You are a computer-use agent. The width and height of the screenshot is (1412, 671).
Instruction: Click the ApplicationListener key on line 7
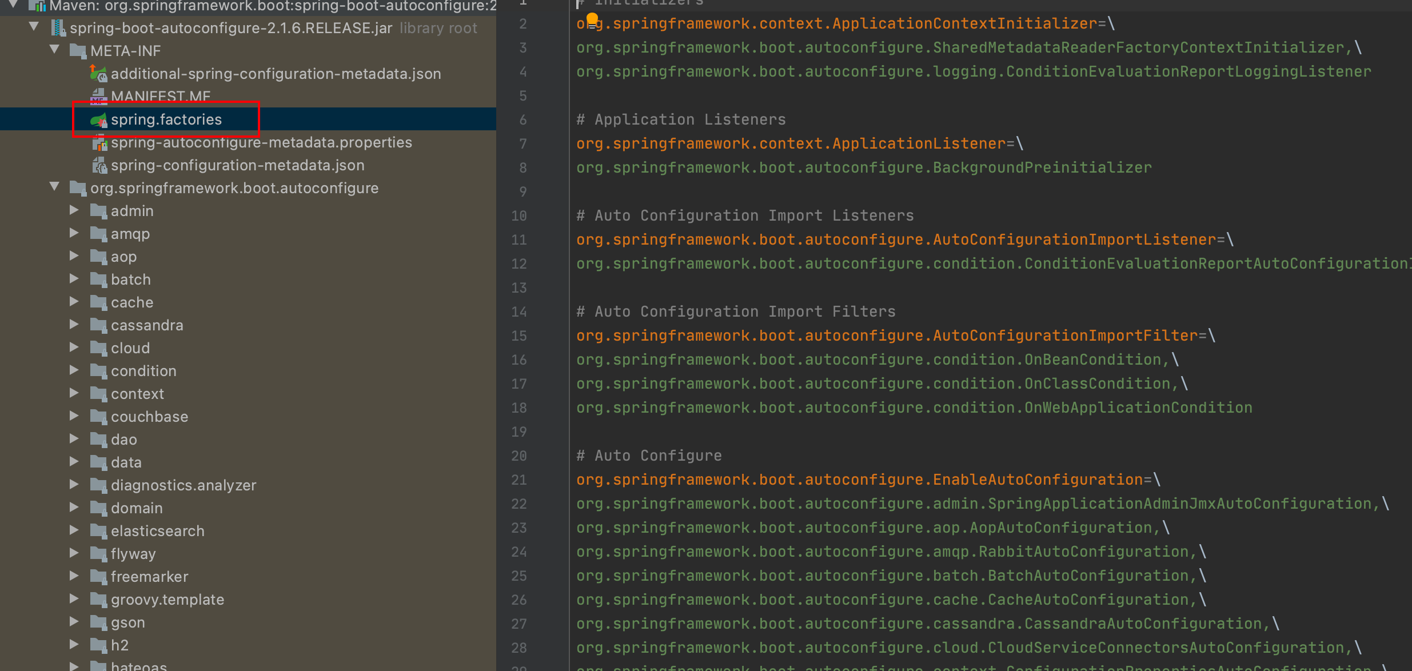pos(791,143)
